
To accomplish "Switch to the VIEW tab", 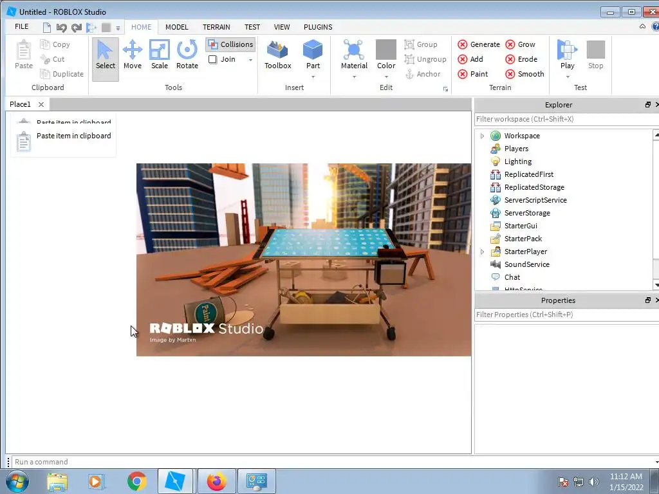I will point(282,27).
